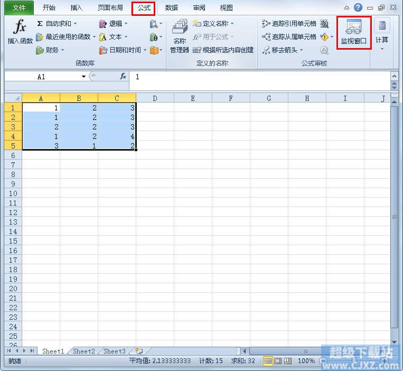Switch to the Sheet2 tab
This screenshot has height=371, width=403.
click(x=84, y=351)
